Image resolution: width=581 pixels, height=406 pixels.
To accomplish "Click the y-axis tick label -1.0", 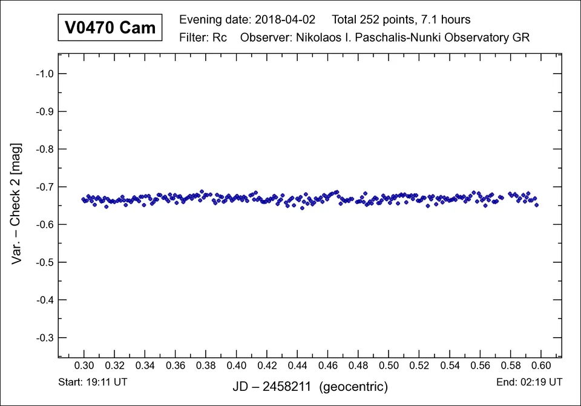I will pyautogui.click(x=45, y=74).
